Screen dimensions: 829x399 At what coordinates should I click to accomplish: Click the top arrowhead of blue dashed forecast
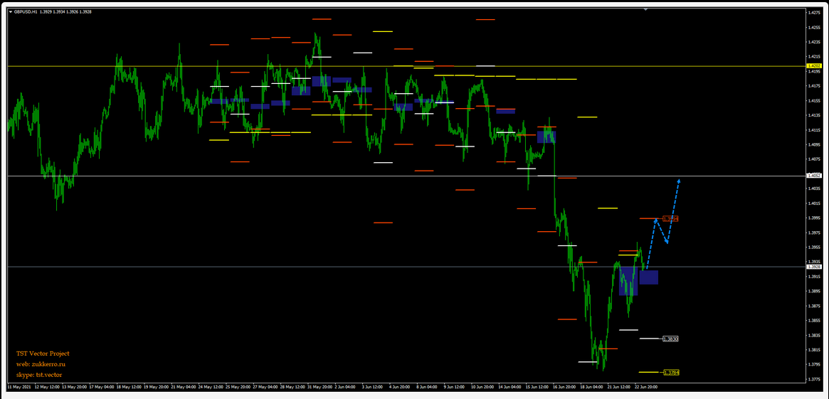[x=679, y=181]
